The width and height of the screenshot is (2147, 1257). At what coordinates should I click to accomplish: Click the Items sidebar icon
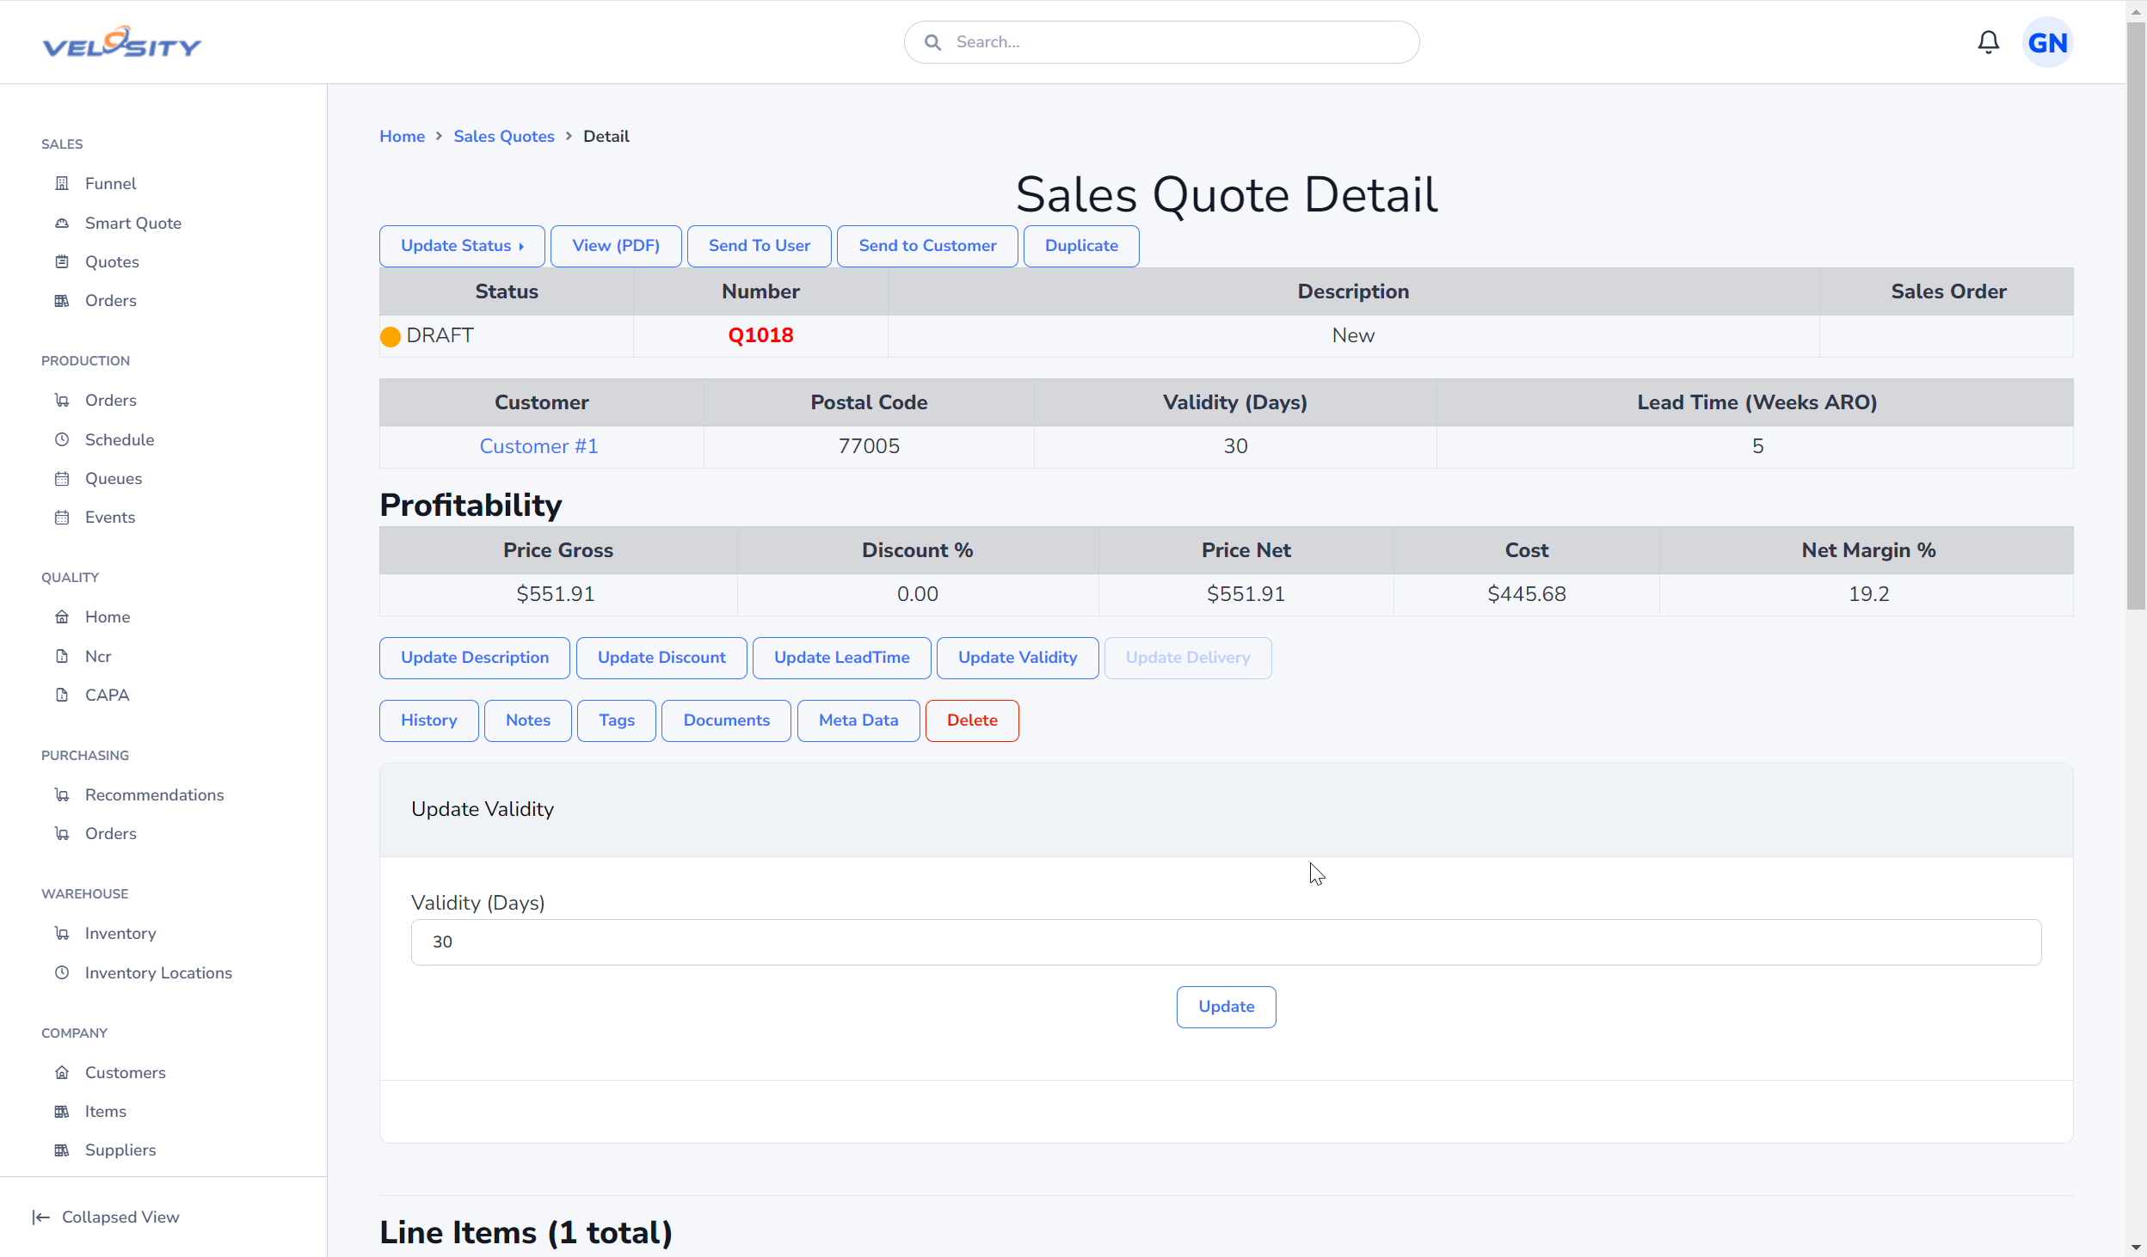click(62, 1111)
